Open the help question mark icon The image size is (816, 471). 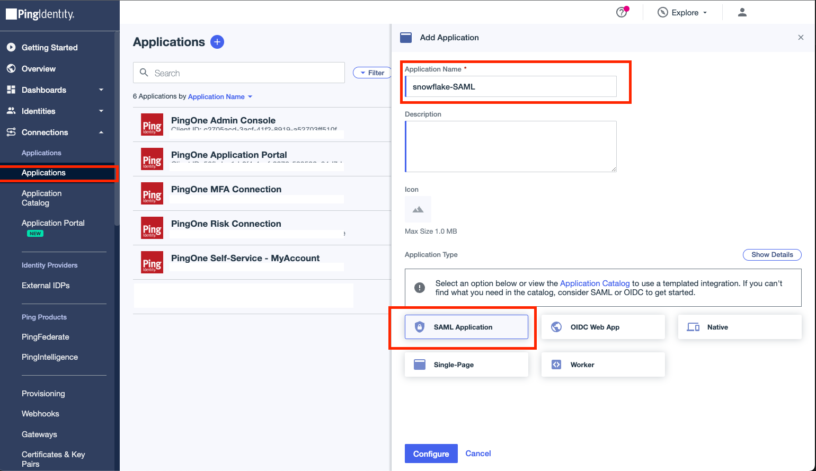coord(622,12)
